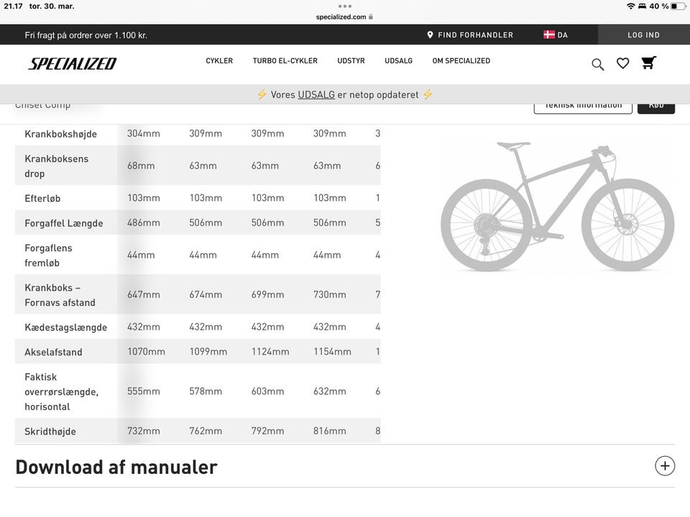Open the UDSALG menu

pyautogui.click(x=399, y=60)
